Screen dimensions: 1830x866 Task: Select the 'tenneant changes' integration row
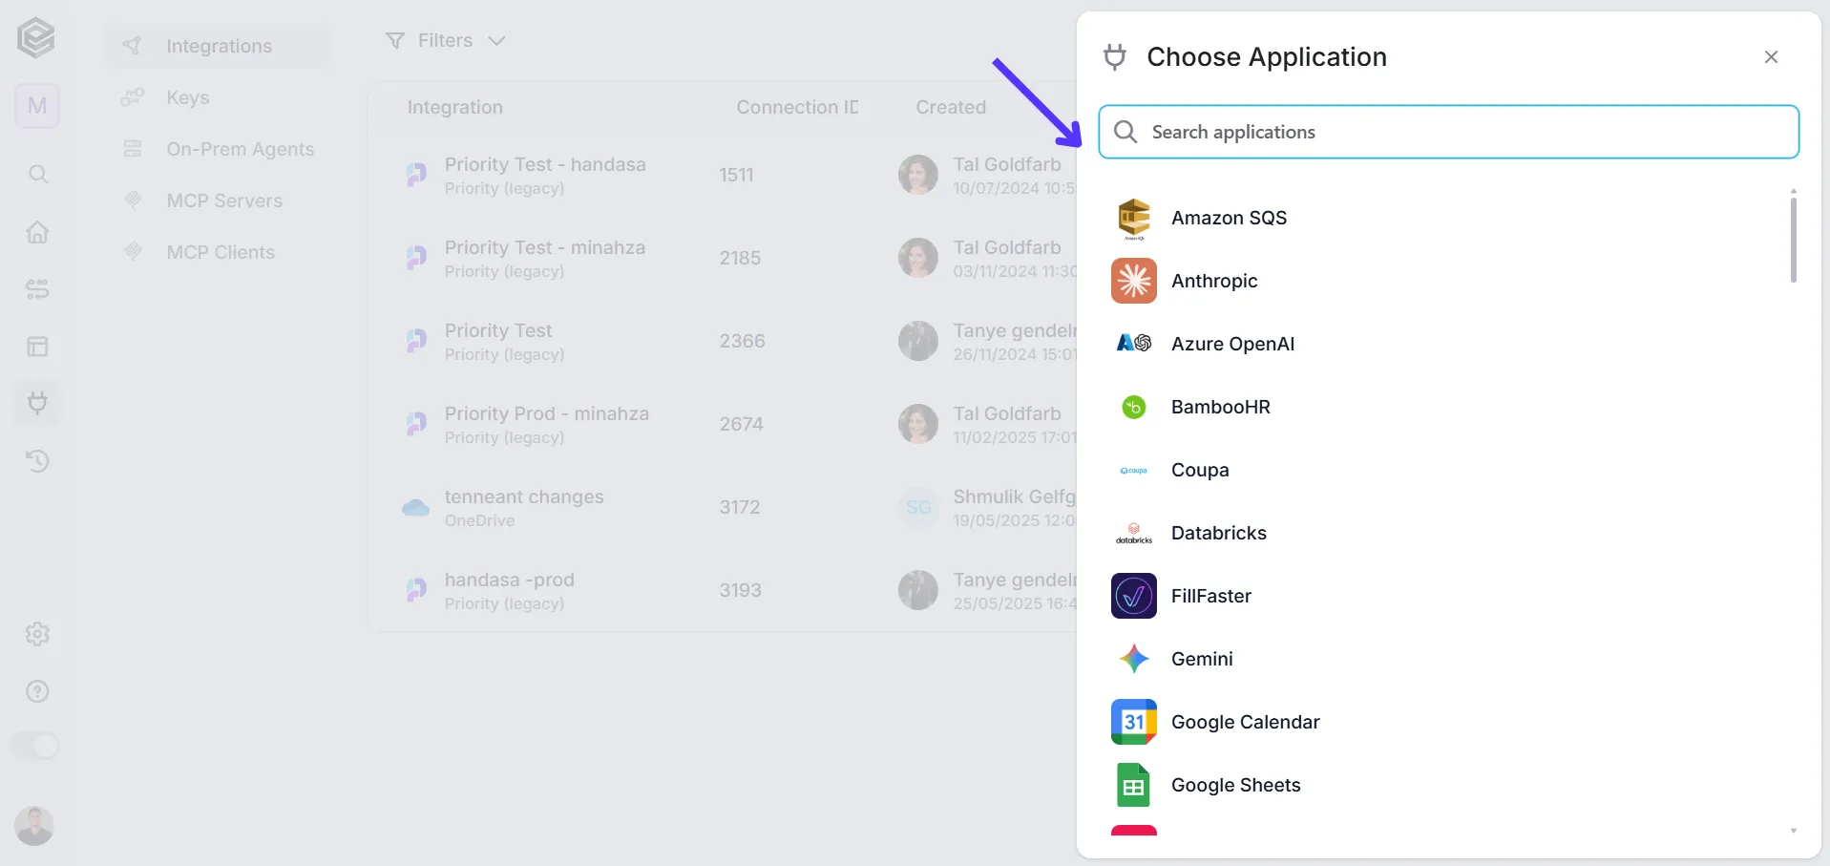point(723,507)
